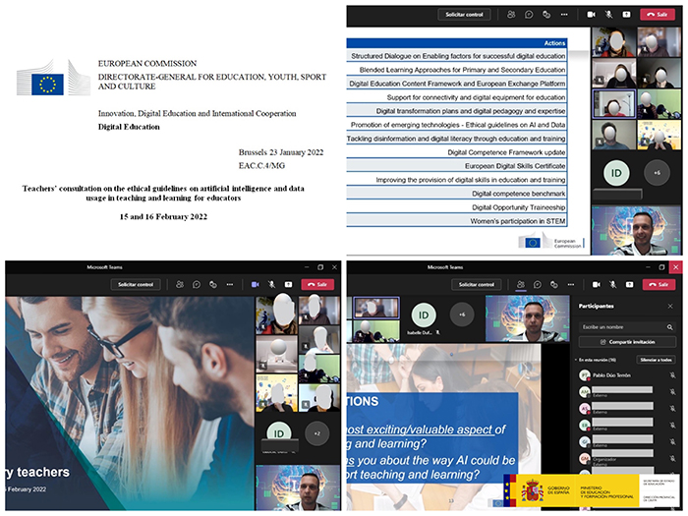This screenshot has height=516, width=688.
Task: Open chat in teachers-slide Teams window
Action: tap(197, 284)
